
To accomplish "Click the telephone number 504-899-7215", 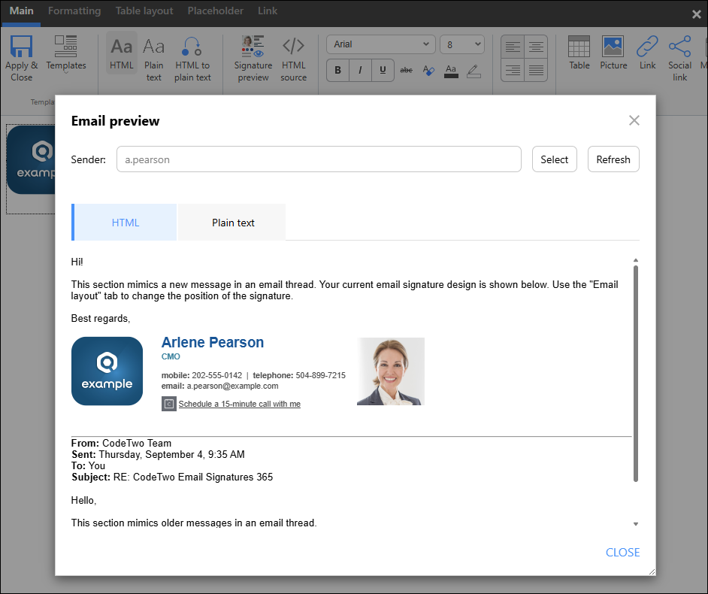I will (321, 375).
